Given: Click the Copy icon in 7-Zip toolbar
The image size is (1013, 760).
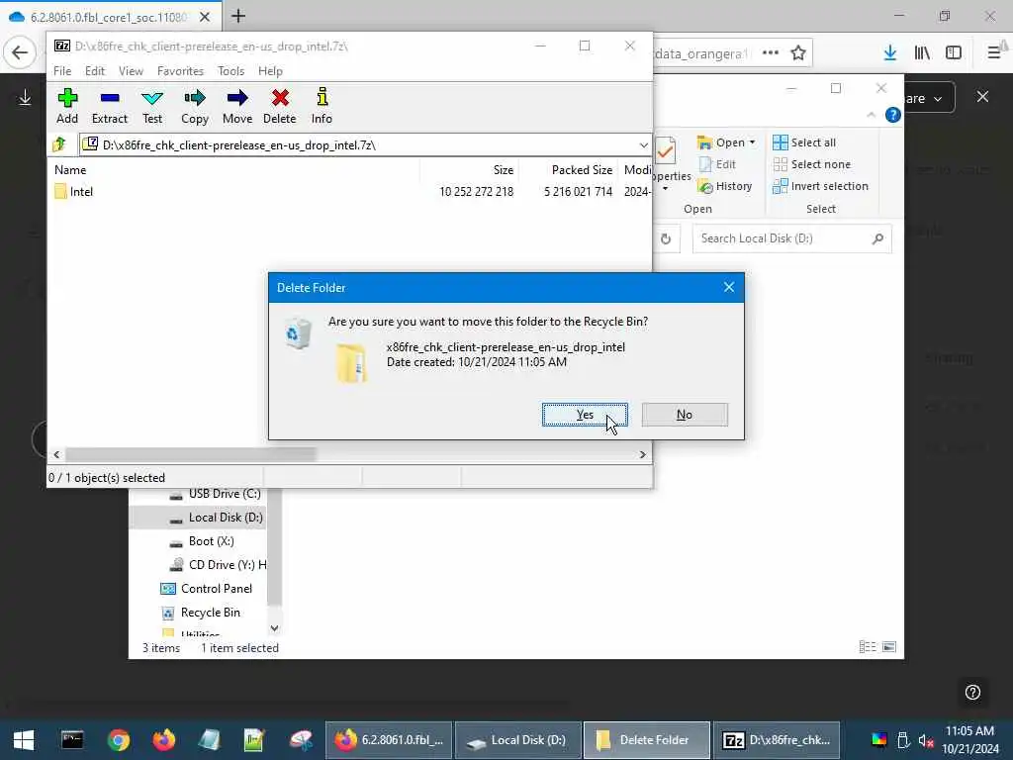Looking at the screenshot, I should pyautogui.click(x=195, y=106).
